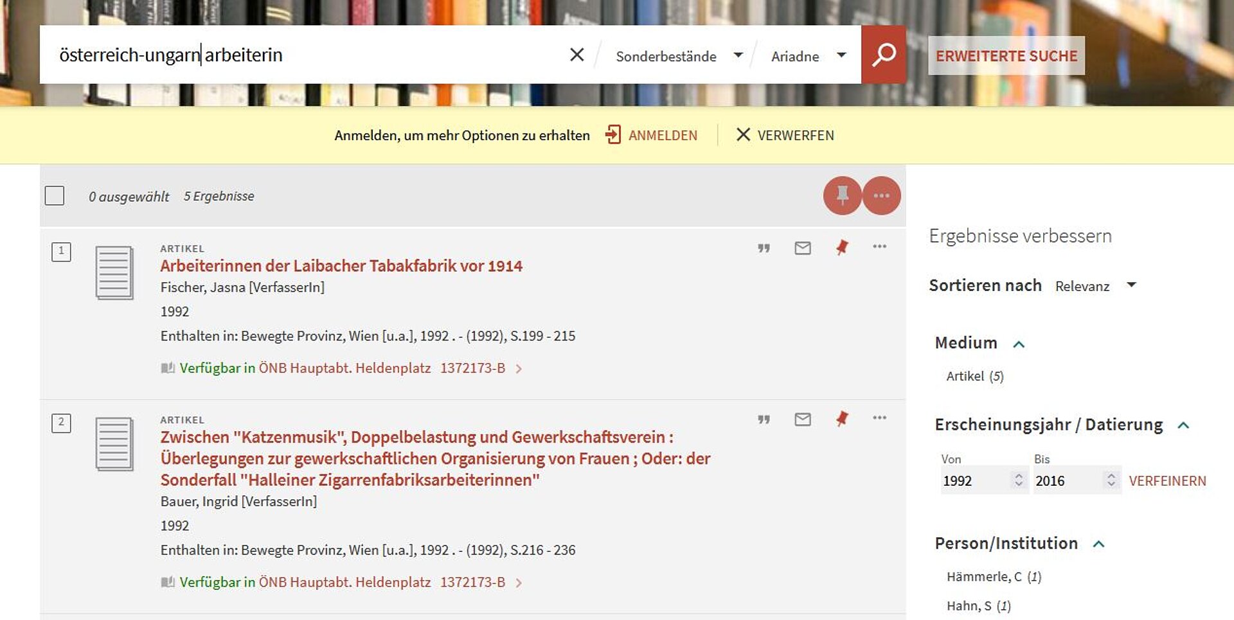Open document thumbnail of Katzenmusik article
The image size is (1234, 620).
click(x=114, y=445)
